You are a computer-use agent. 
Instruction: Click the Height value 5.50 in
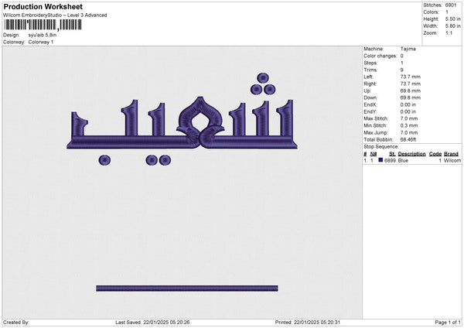[452, 19]
